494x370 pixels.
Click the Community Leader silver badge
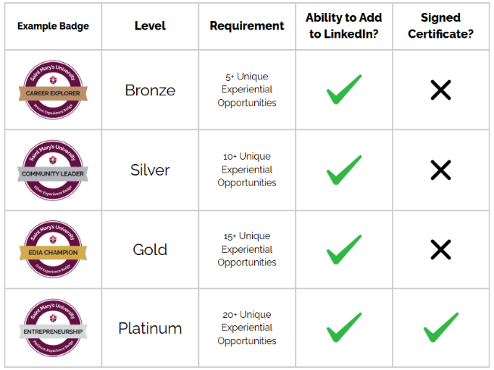pyautogui.click(x=53, y=170)
